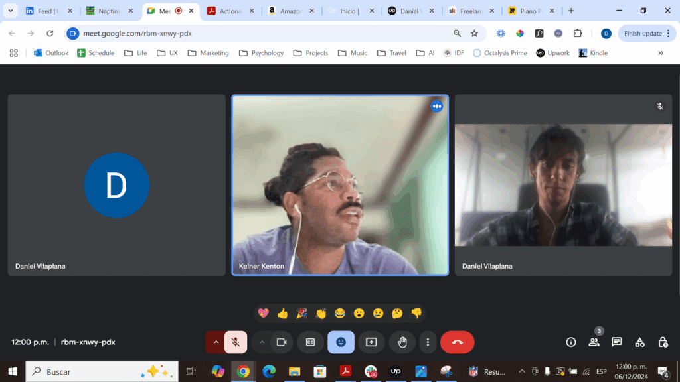Open meeting details info icon
Viewport: 680px width, 382px height.
[570, 342]
